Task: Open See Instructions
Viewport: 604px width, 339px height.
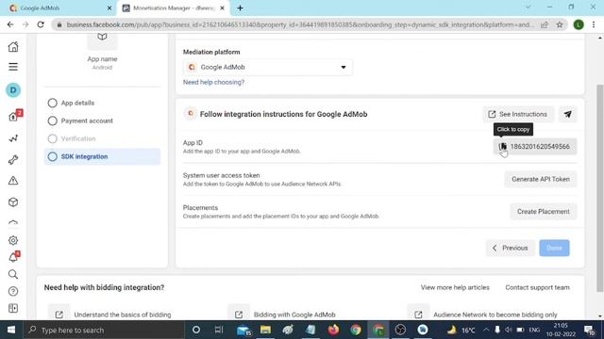Action: tap(518, 114)
